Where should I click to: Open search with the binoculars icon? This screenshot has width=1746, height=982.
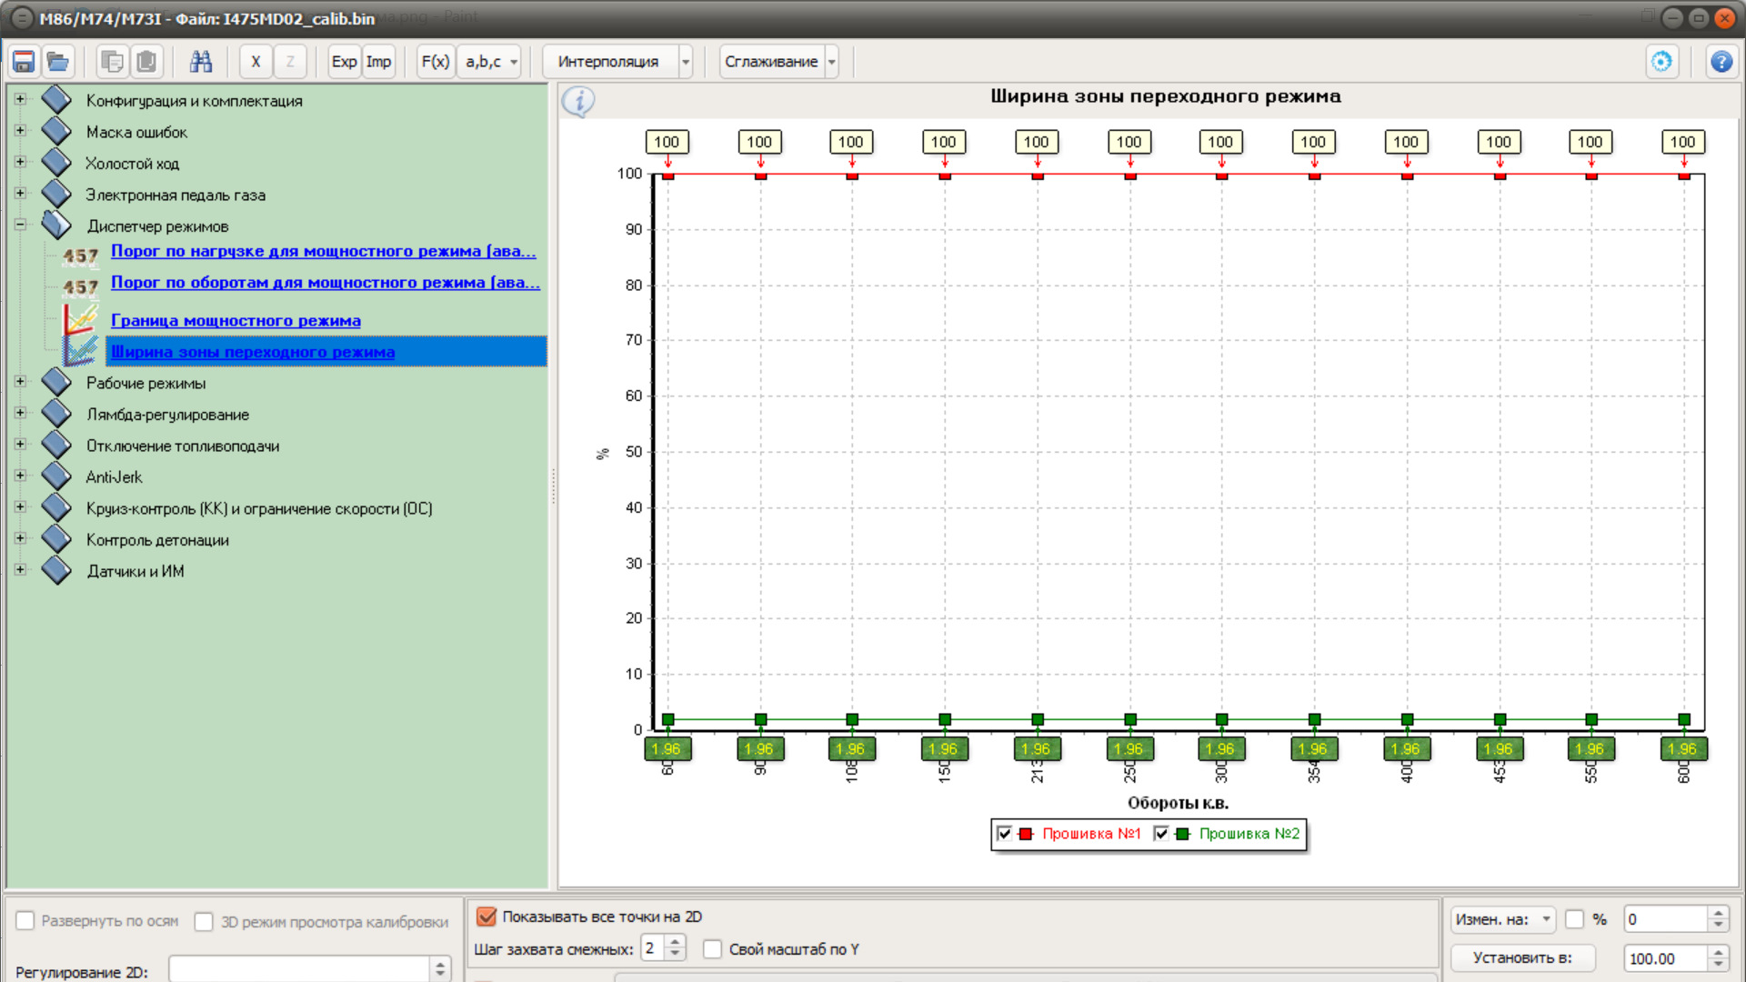coord(201,62)
